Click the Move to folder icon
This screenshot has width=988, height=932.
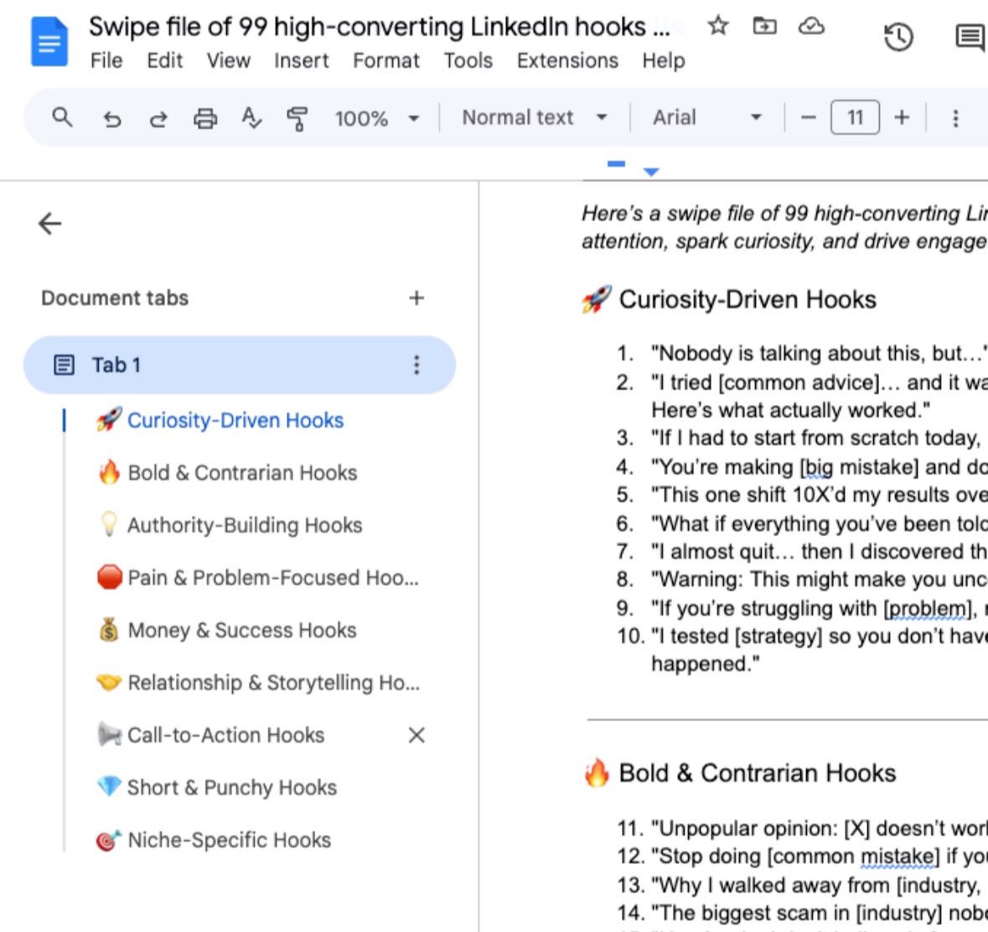(x=764, y=27)
